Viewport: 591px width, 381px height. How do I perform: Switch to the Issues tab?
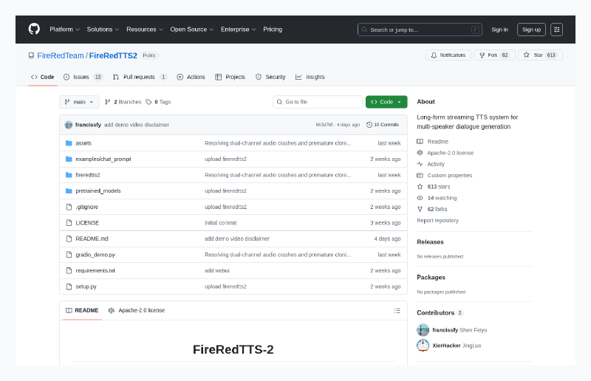[x=83, y=77]
